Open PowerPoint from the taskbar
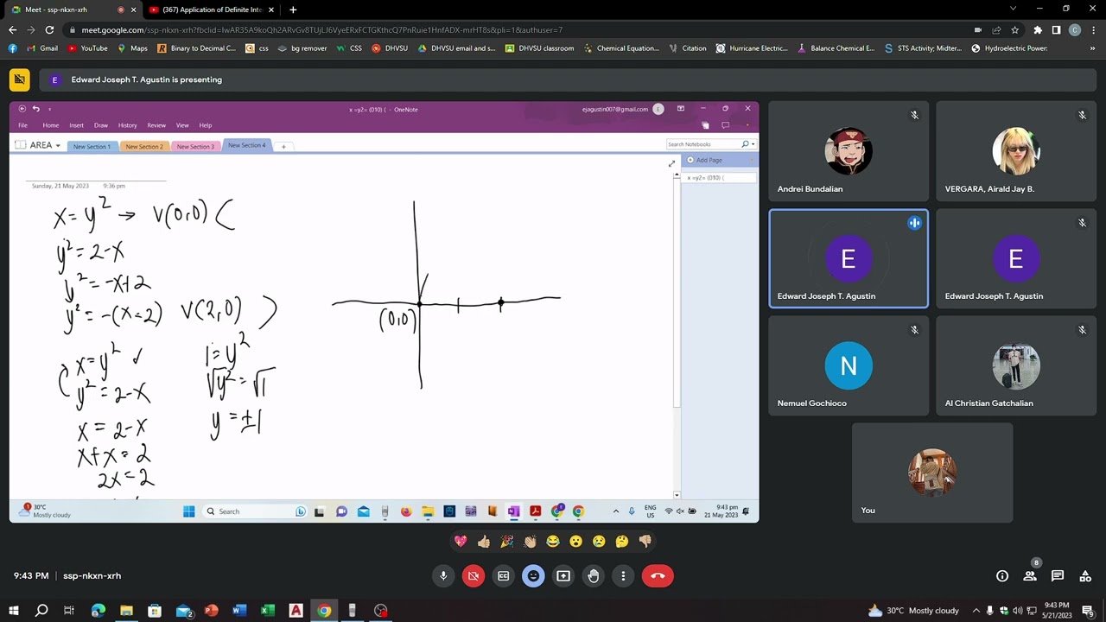Image resolution: width=1106 pixels, height=622 pixels. click(212, 611)
